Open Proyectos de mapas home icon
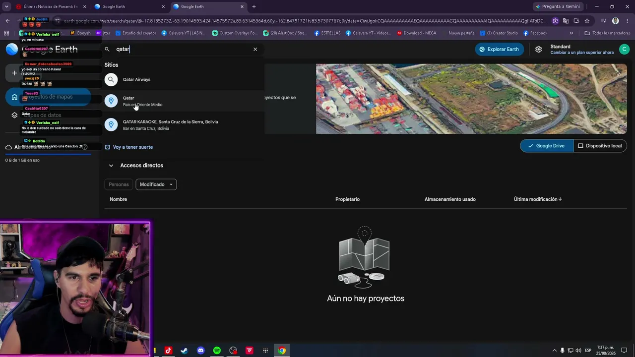This screenshot has height=357, width=635. click(x=14, y=97)
